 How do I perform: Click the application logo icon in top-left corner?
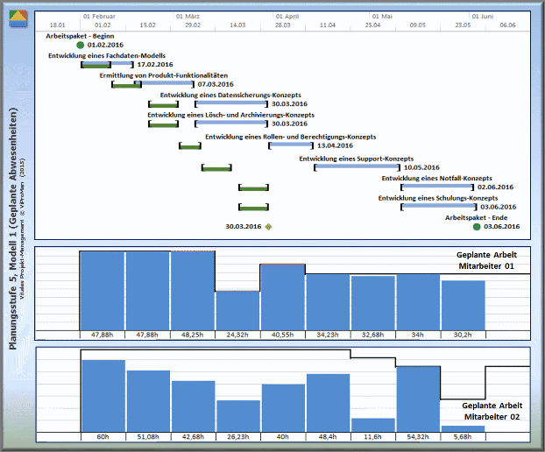coord(18,19)
